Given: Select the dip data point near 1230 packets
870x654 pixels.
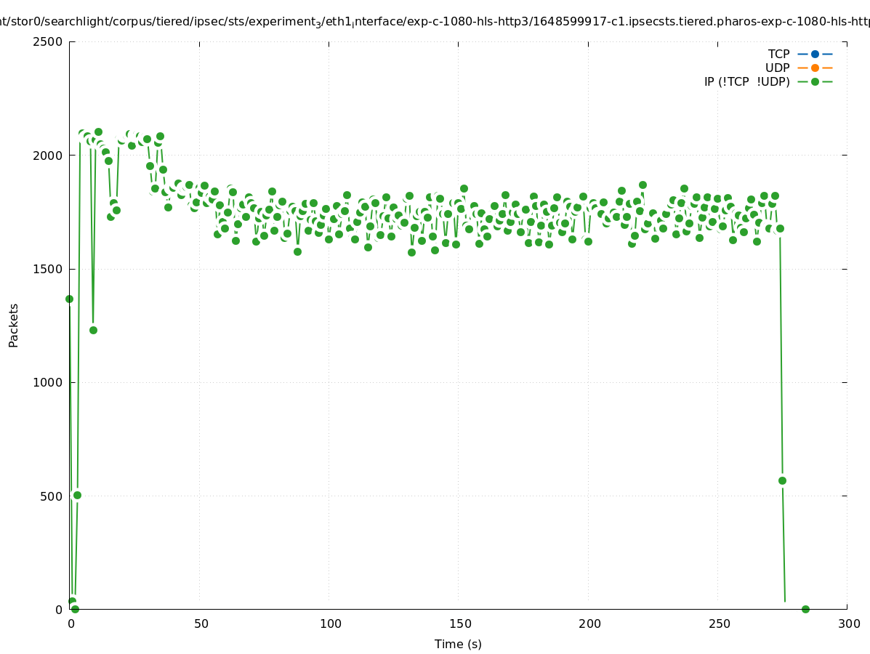Looking at the screenshot, I should click(93, 330).
